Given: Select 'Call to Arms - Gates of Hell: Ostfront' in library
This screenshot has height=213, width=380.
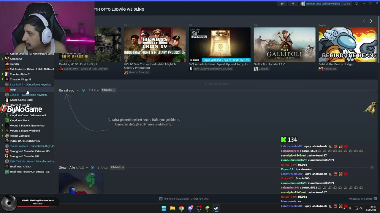Looking at the screenshot, I should (x=32, y=69).
